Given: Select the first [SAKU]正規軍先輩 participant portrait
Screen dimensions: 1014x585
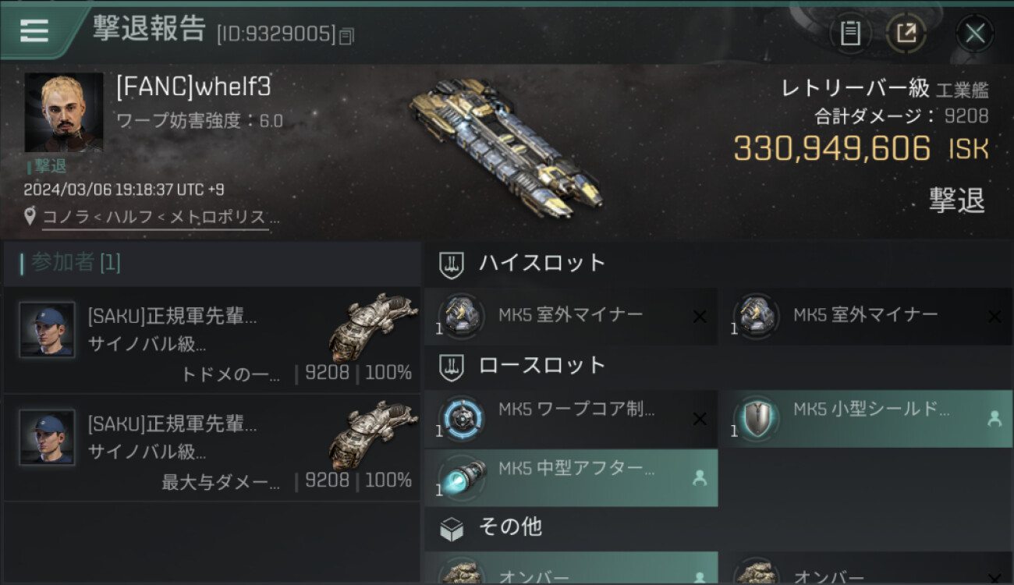Looking at the screenshot, I should pos(47,330).
